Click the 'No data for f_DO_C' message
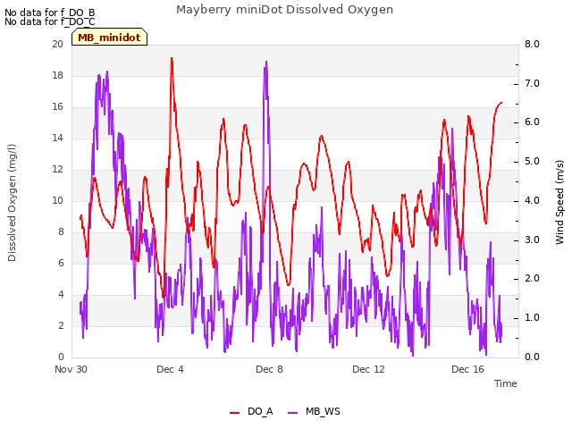This screenshot has height=429, width=572. point(50,21)
